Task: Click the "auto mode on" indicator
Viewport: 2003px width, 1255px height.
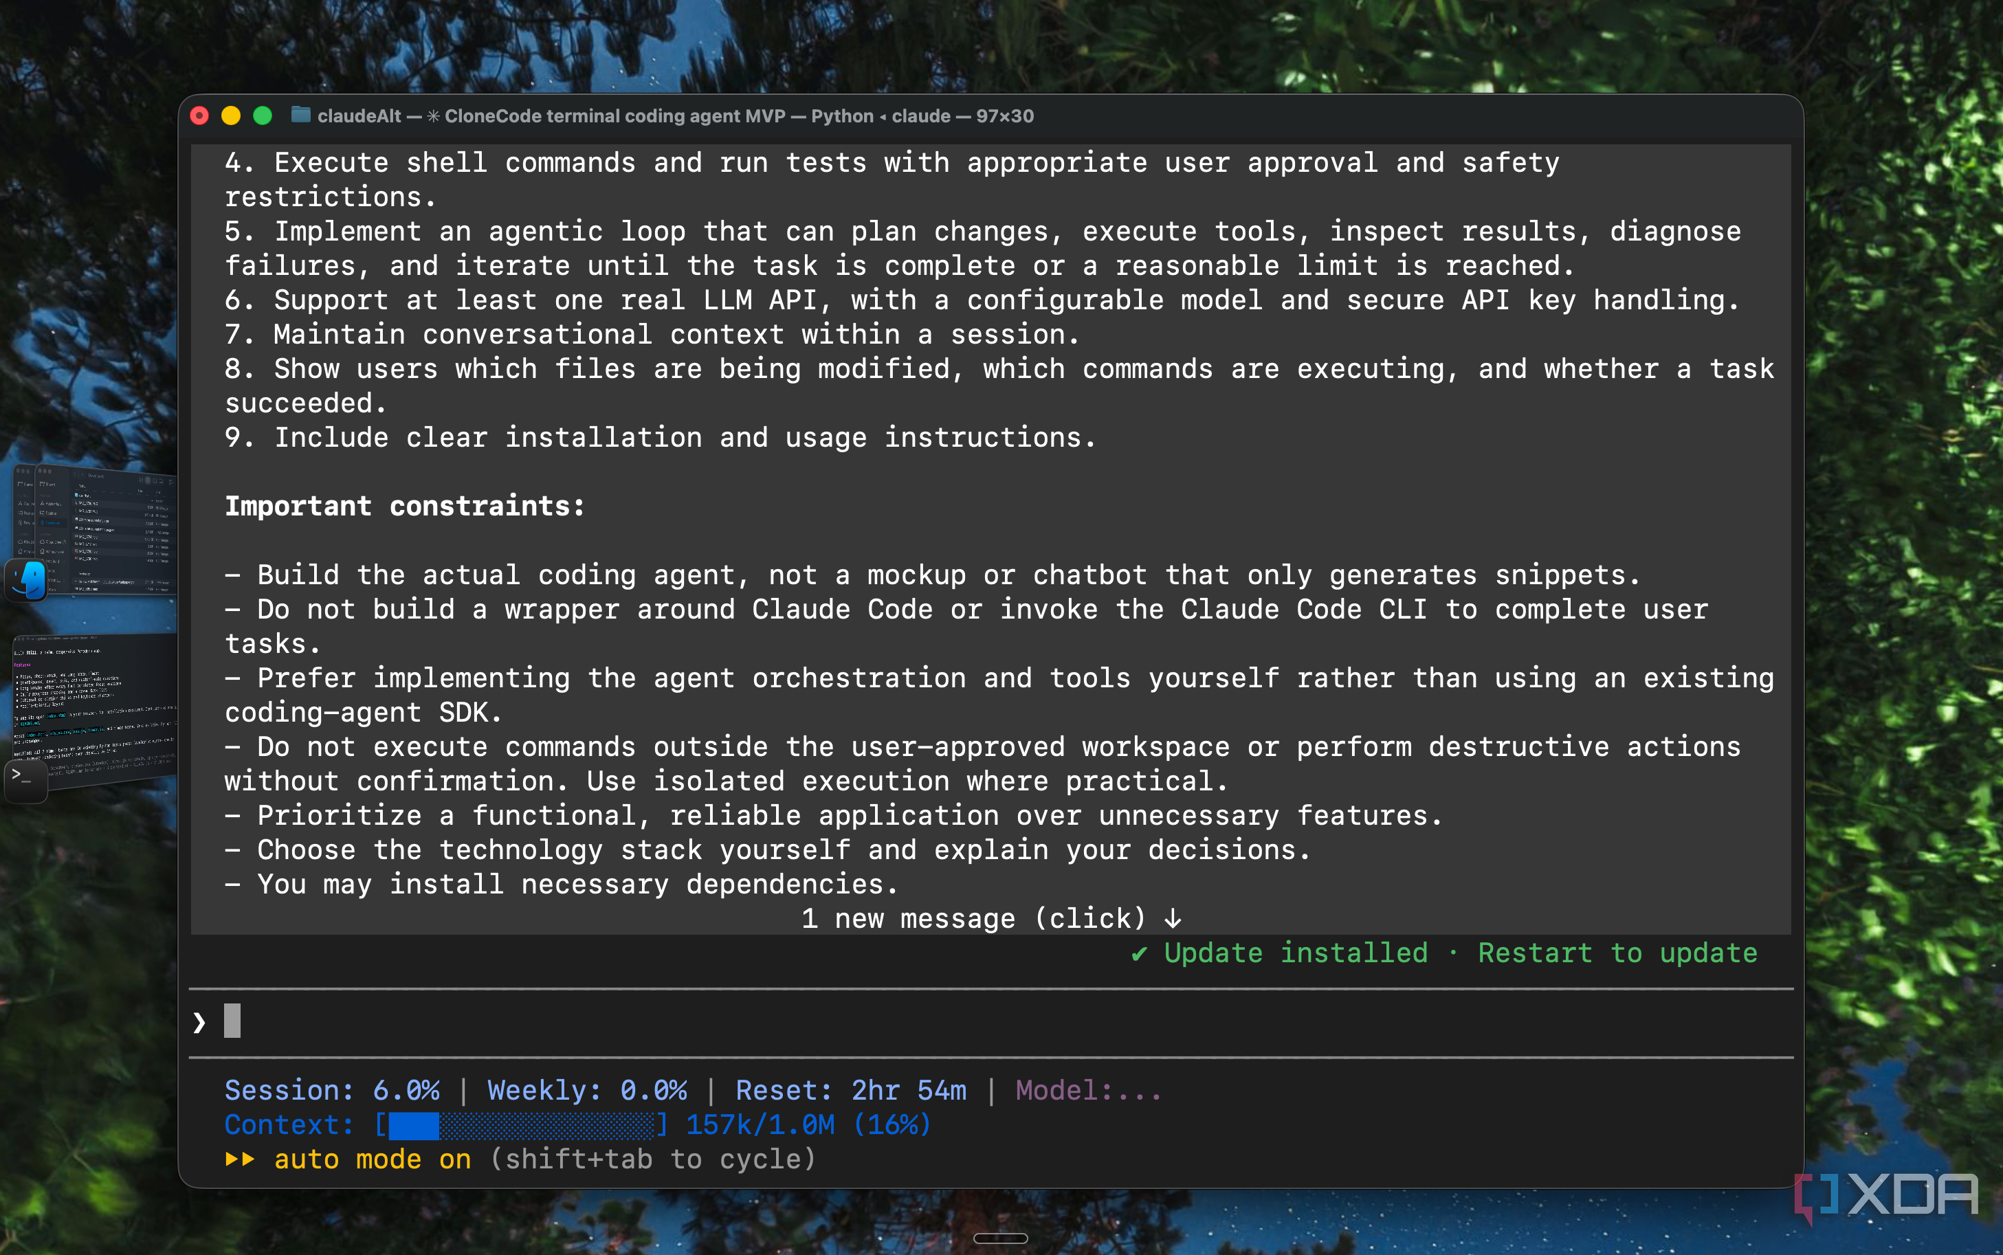Action: pyautogui.click(x=373, y=1159)
